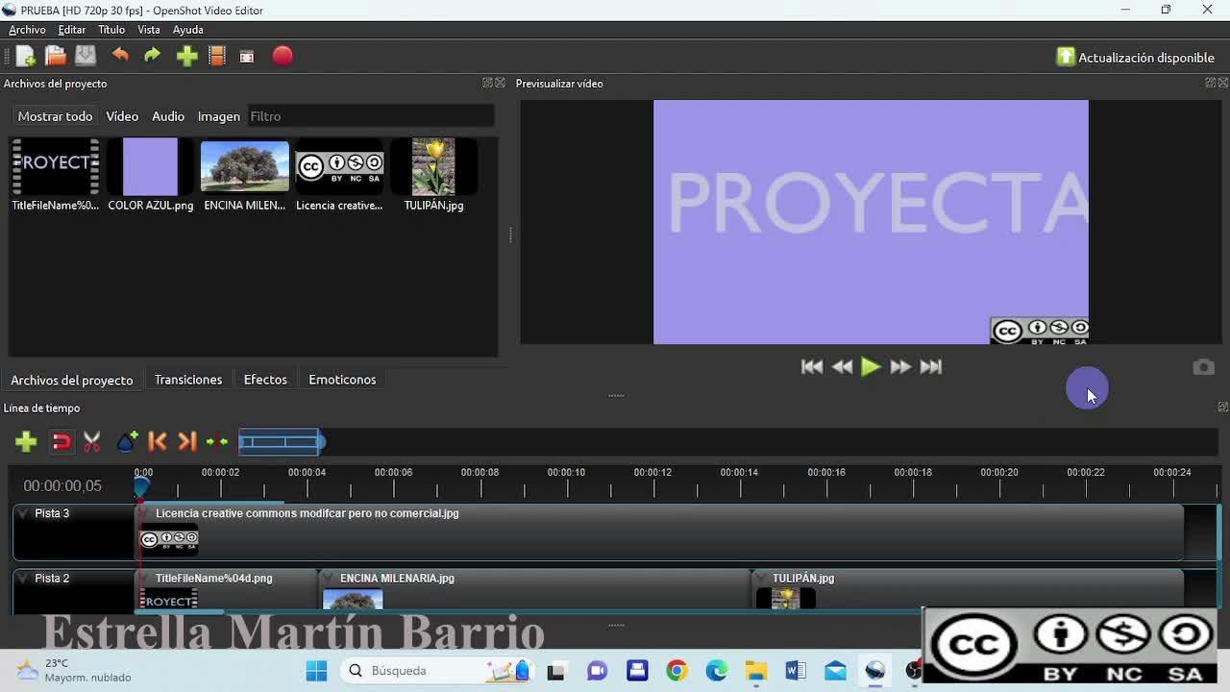Viewport: 1230px width, 692px height.
Task: Open a project with the folder icon
Action: (56, 57)
